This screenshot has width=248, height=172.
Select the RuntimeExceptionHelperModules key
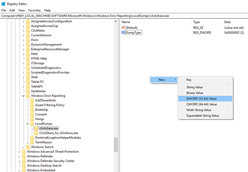coord(58,138)
